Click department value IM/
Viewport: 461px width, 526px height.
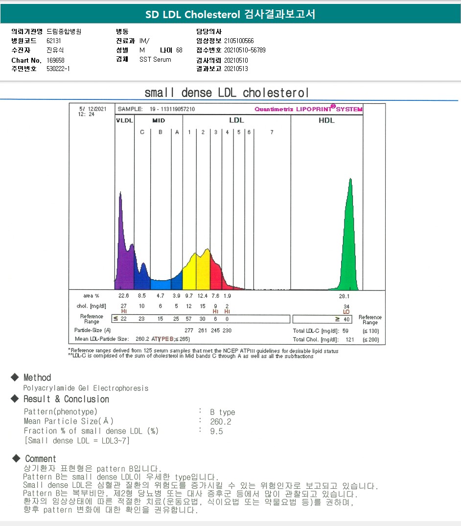(144, 41)
